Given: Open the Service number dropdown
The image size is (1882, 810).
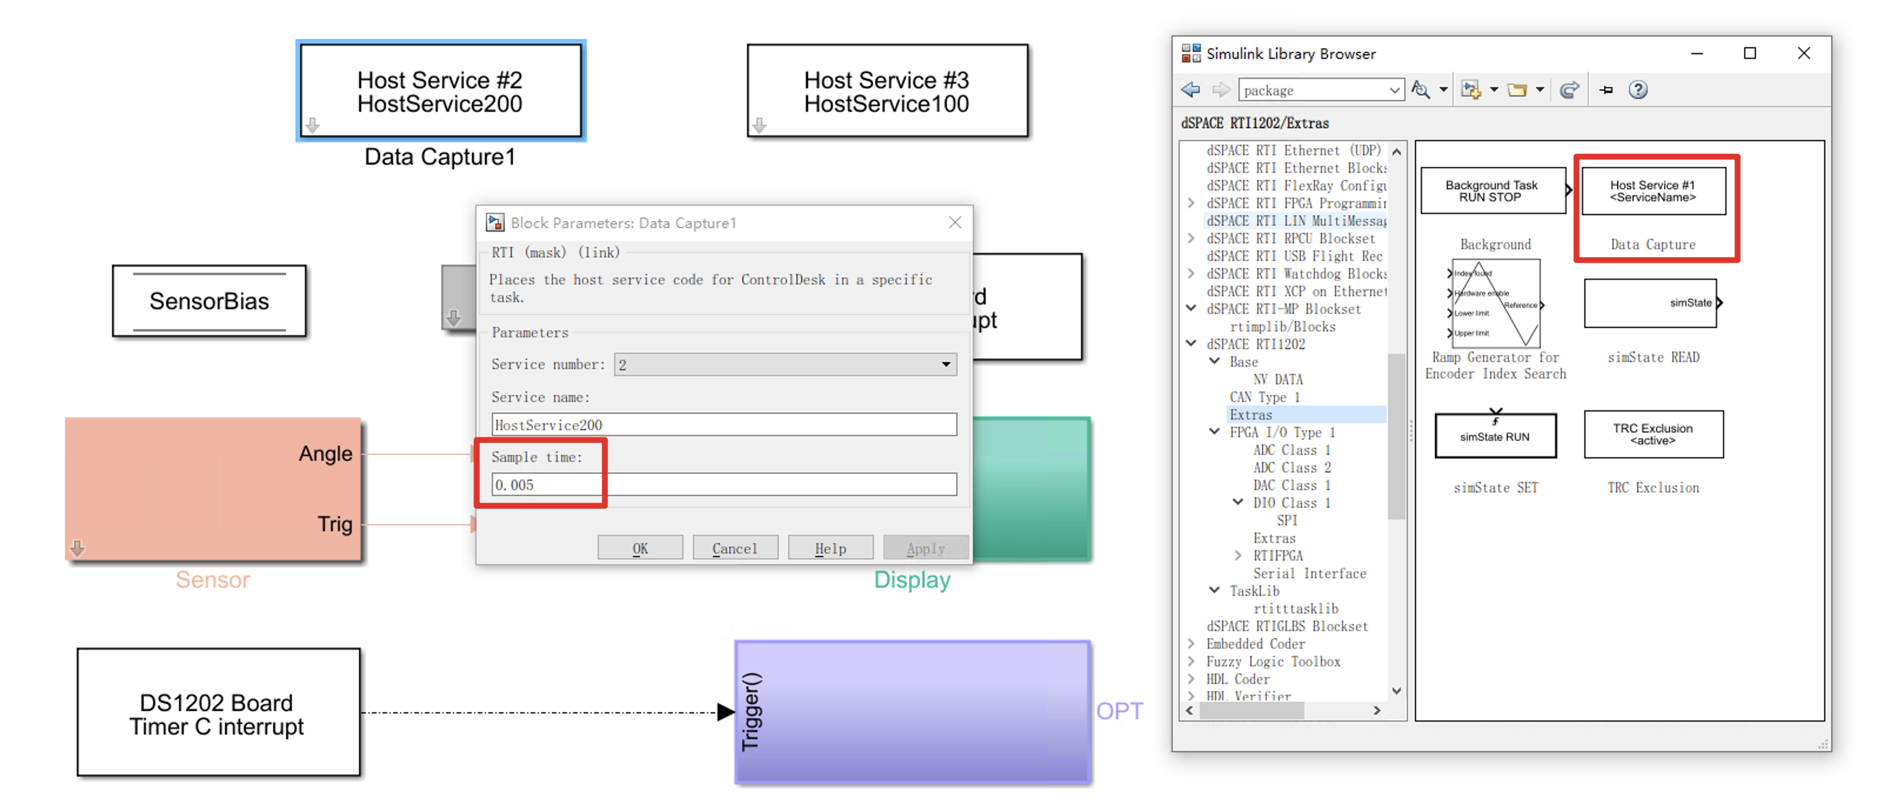Looking at the screenshot, I should click(x=785, y=364).
